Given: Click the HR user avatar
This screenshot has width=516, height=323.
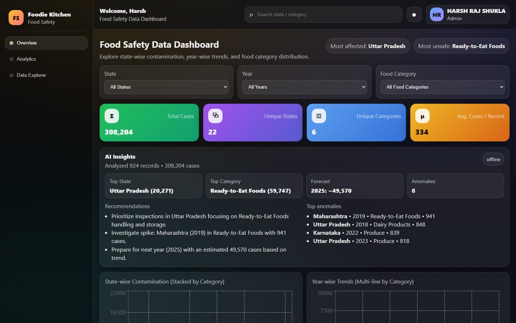Looking at the screenshot, I should tap(436, 15).
